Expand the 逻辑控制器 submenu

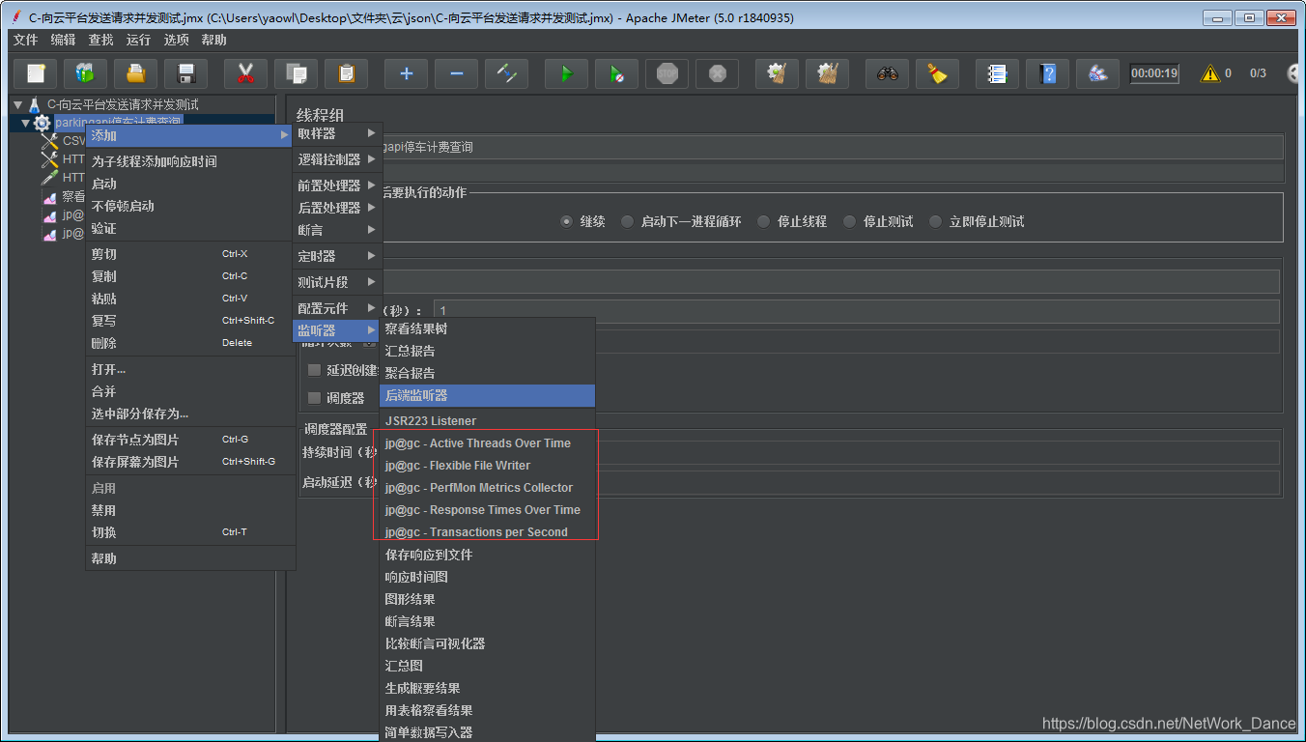coord(337,159)
